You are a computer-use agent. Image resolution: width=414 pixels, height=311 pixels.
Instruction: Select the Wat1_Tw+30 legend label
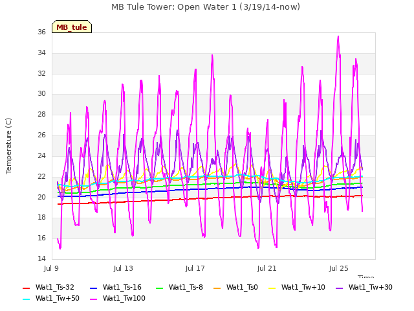point(371,287)
